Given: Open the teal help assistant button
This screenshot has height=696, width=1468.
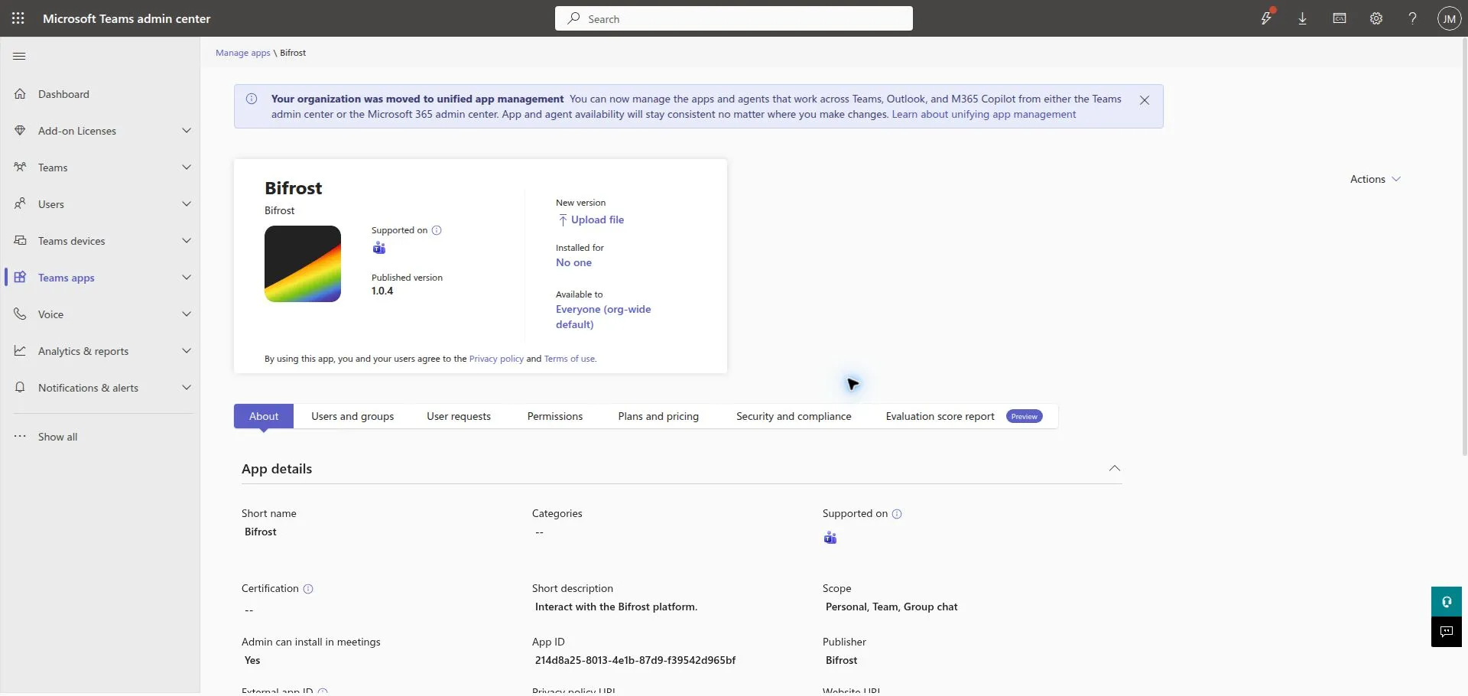Looking at the screenshot, I should coord(1447,602).
